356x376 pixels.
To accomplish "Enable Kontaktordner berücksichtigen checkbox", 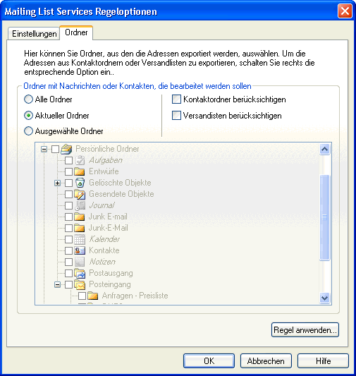I will (176, 99).
